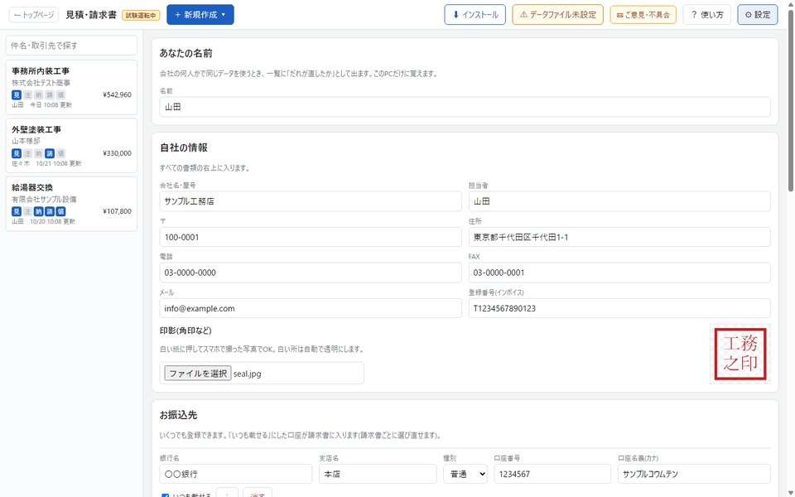The height and width of the screenshot is (497, 795).
Task: Click the 山本様邸 client name
Action: [x=26, y=141]
